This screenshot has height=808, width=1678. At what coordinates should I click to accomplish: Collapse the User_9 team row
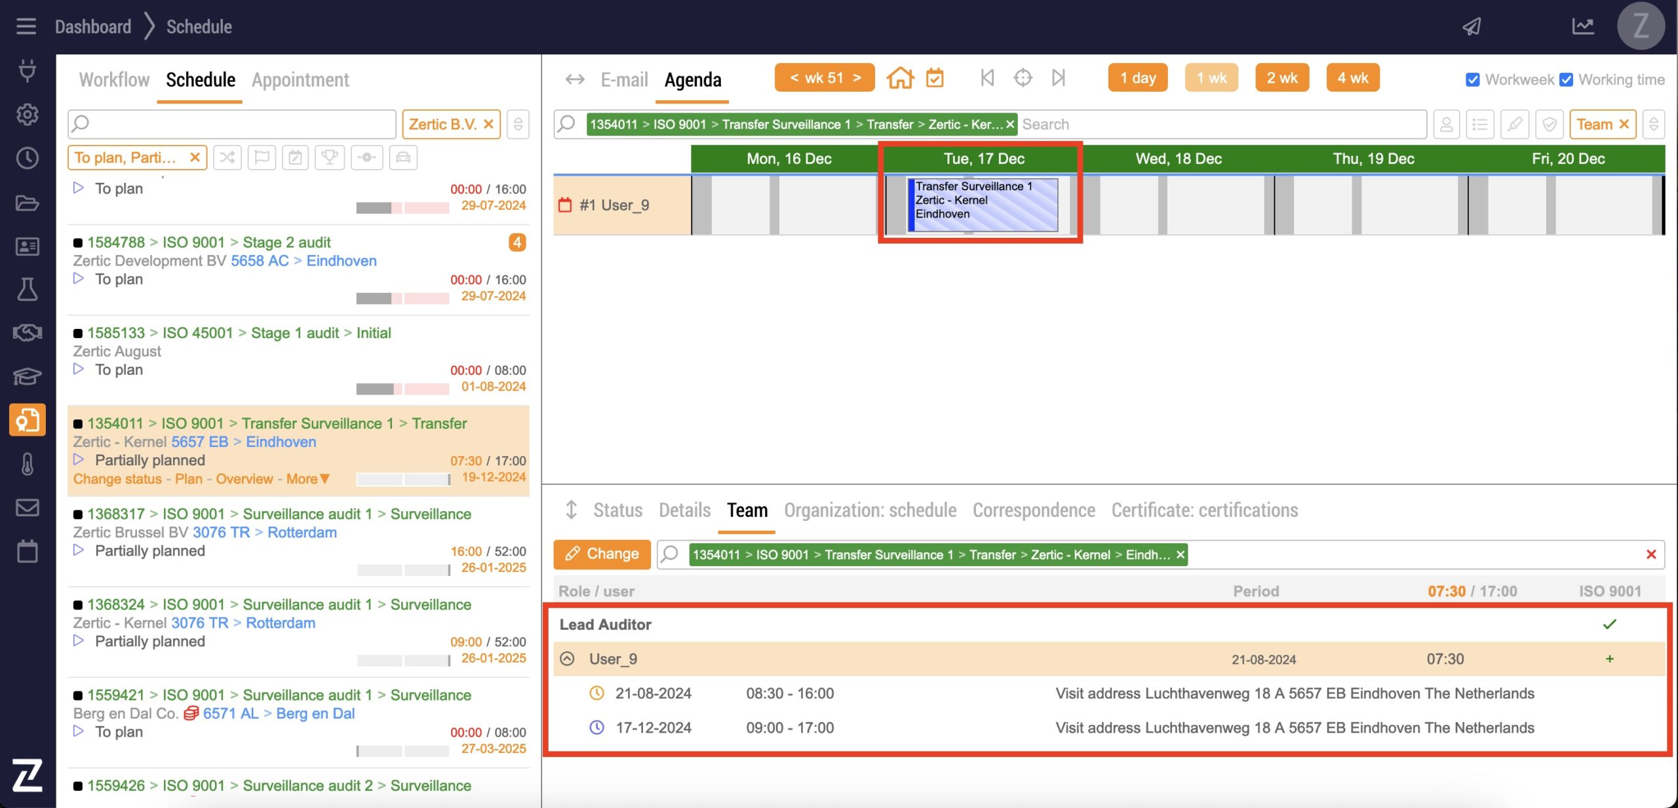(568, 659)
